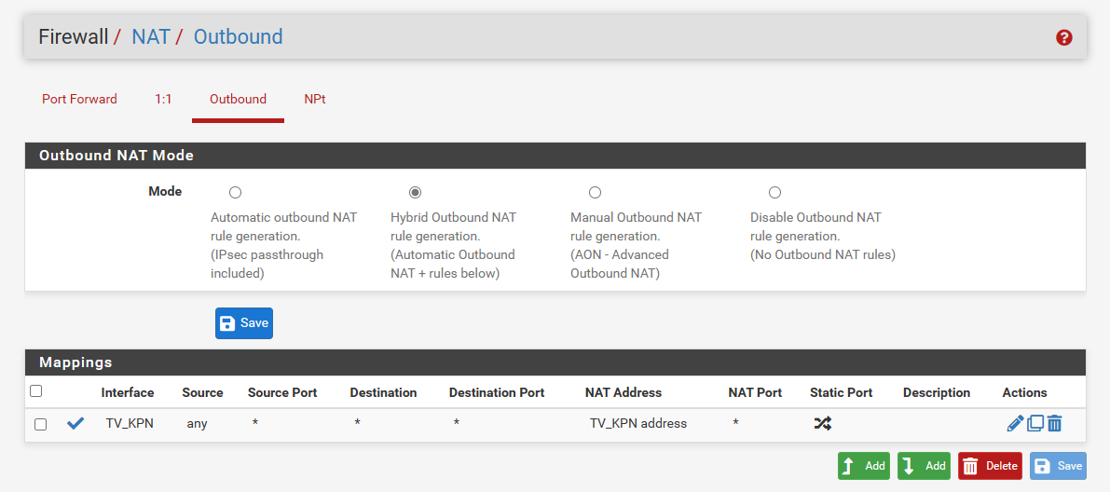Switch to the Port Forward tab

coord(79,99)
